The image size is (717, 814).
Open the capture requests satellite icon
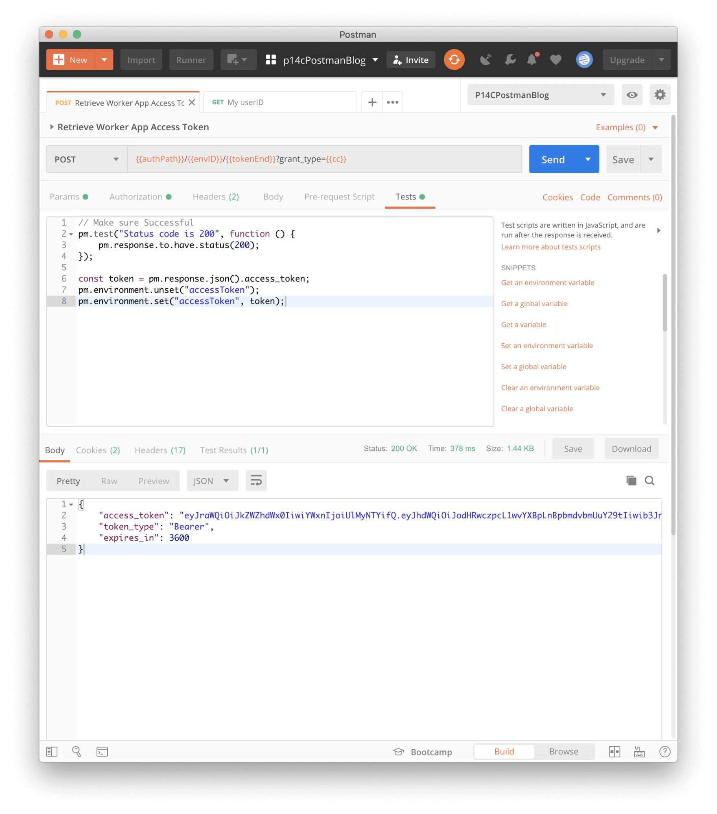pyautogui.click(x=485, y=60)
